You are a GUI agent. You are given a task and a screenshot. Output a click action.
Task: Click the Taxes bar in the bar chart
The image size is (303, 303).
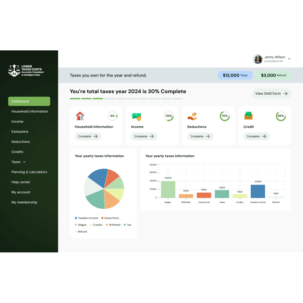click(222, 194)
